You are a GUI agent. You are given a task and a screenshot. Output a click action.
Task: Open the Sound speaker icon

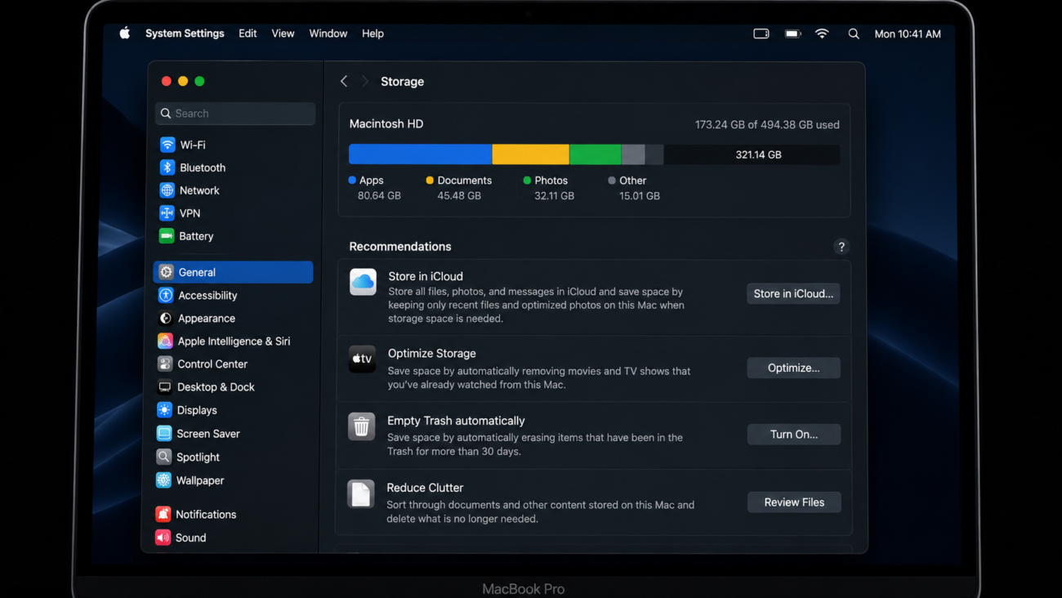[x=163, y=538]
